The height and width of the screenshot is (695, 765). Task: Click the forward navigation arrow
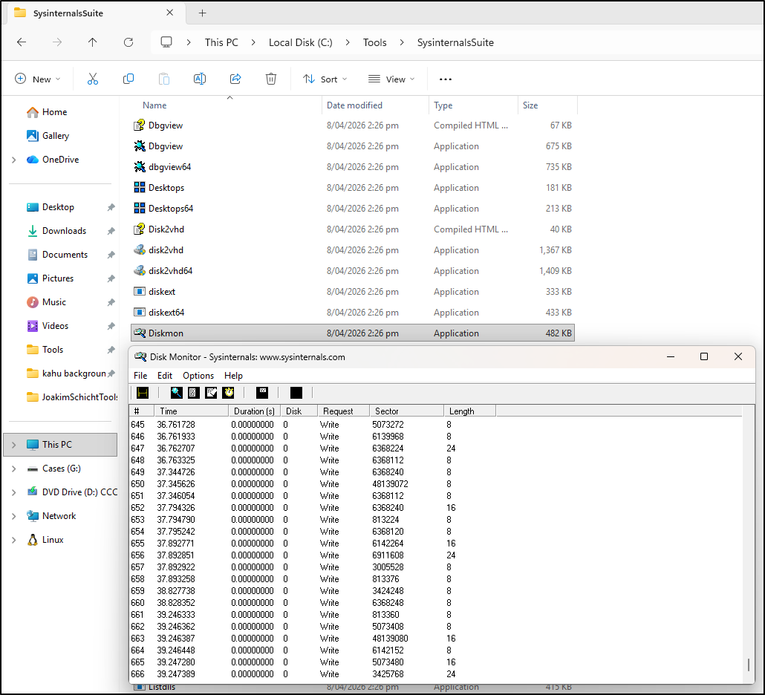tap(57, 42)
